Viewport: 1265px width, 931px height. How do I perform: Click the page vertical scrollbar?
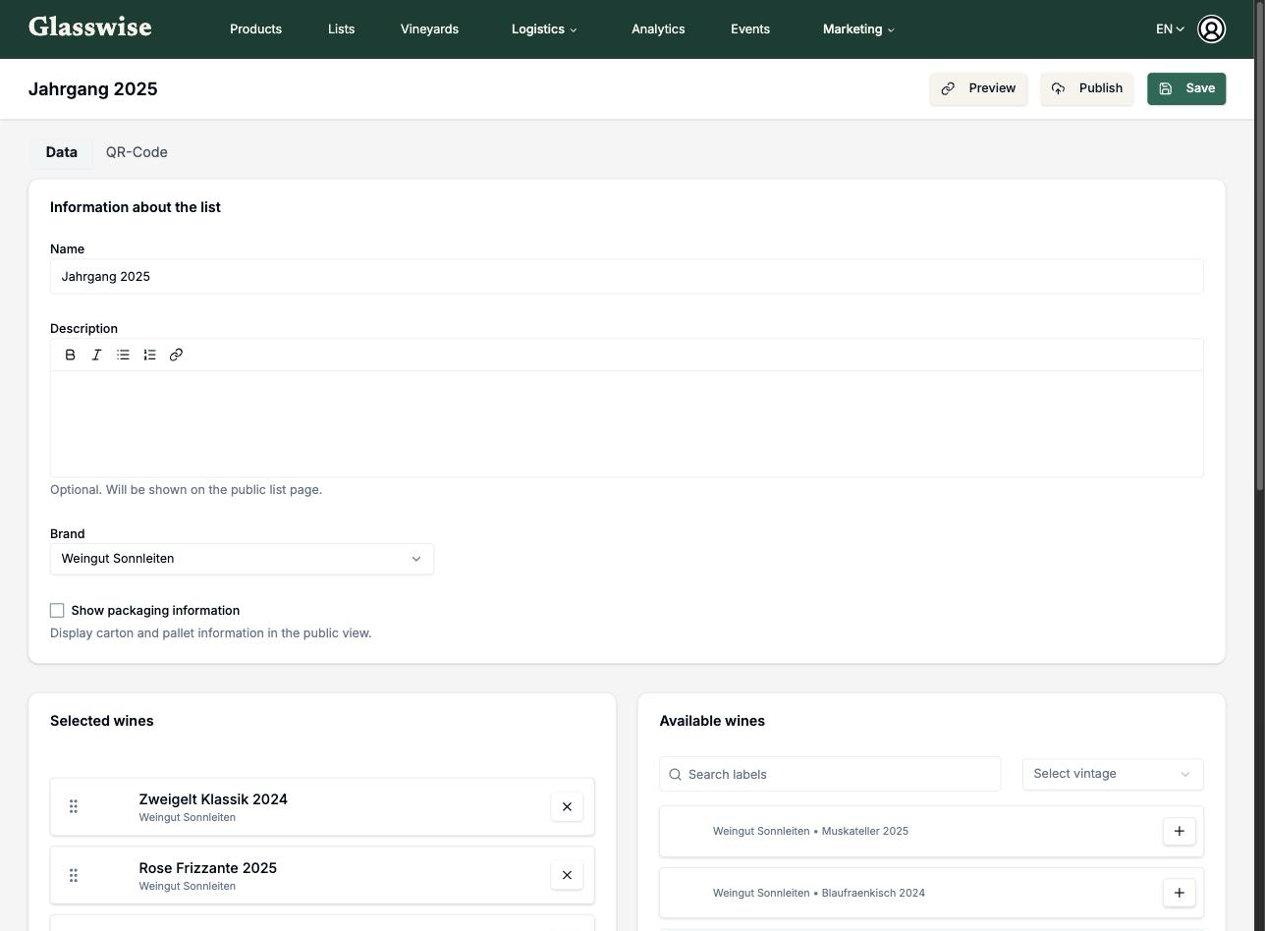point(1259,246)
